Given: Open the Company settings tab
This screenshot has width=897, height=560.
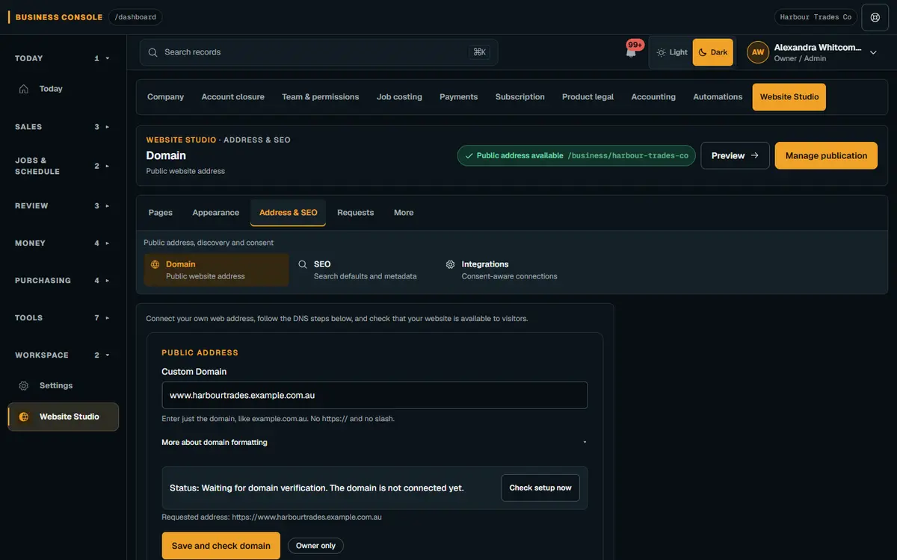Looking at the screenshot, I should 165,97.
